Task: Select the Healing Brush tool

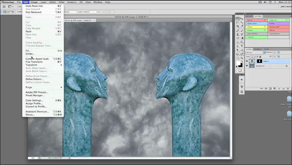Action: pyautogui.click(x=238, y=31)
